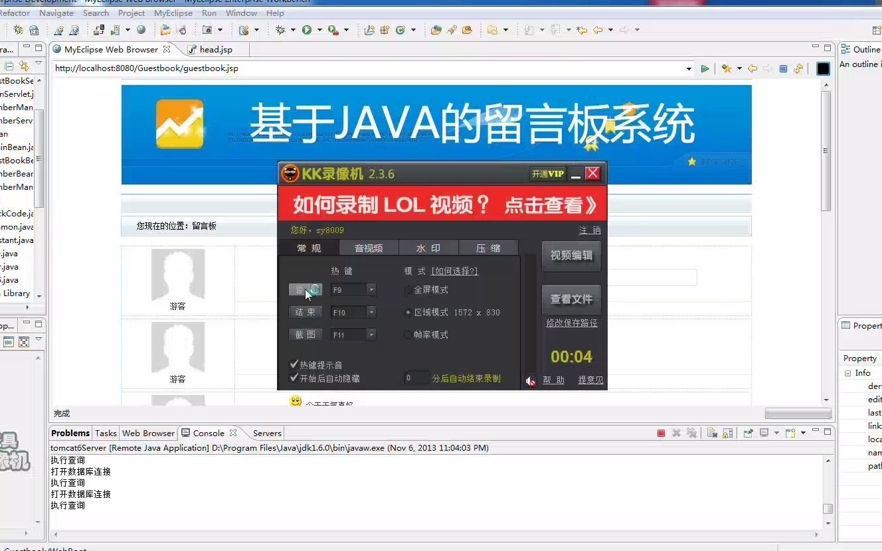Open the Debug button dropdown arrow

(293, 30)
